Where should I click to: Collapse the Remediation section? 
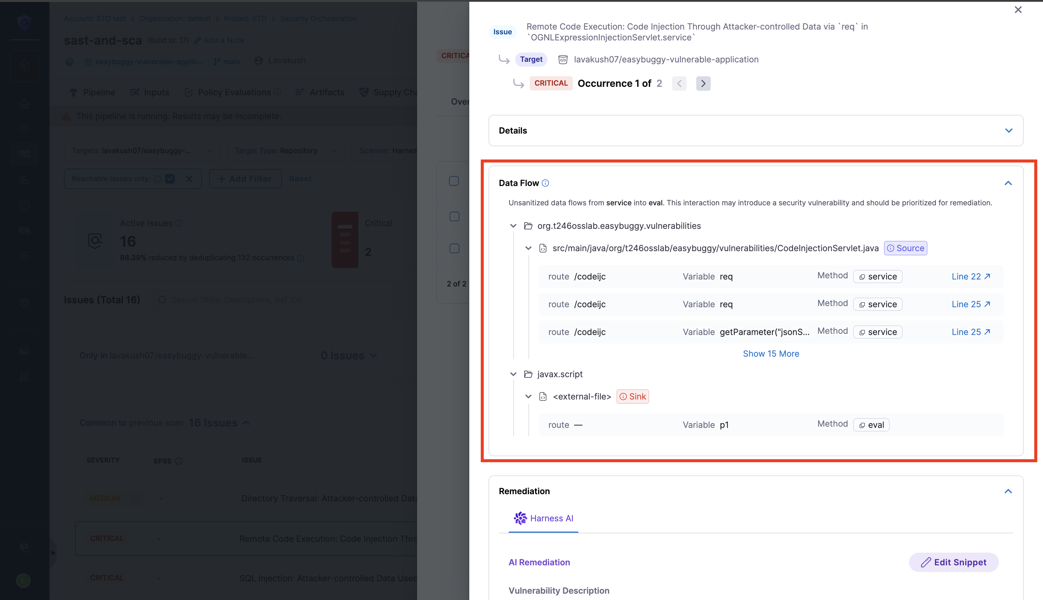pyautogui.click(x=1008, y=491)
